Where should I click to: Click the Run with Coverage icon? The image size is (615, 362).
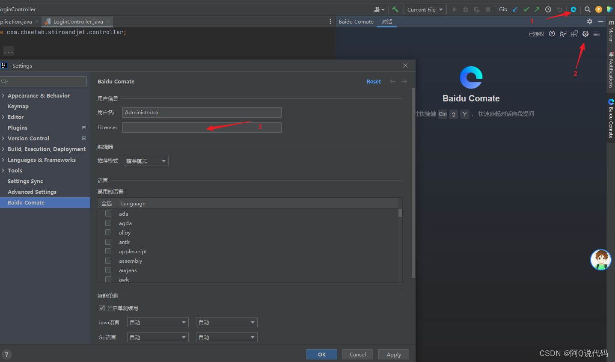click(x=476, y=9)
